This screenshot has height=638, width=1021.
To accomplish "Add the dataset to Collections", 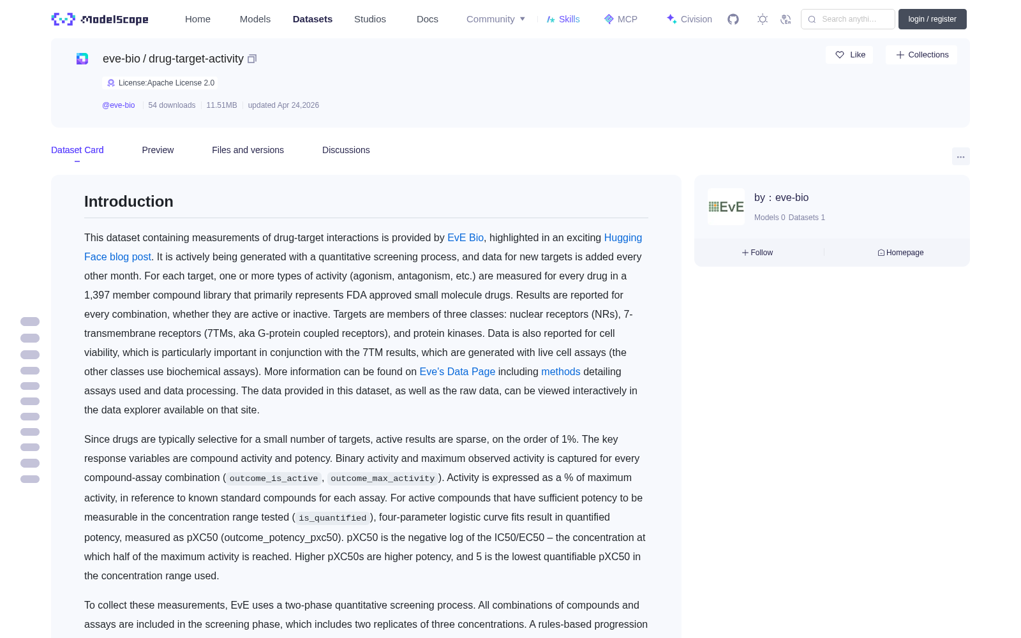I will pyautogui.click(x=921, y=55).
